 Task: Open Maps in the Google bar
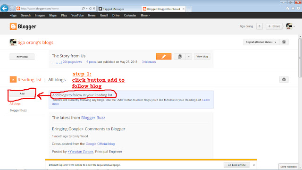pos(53,16)
